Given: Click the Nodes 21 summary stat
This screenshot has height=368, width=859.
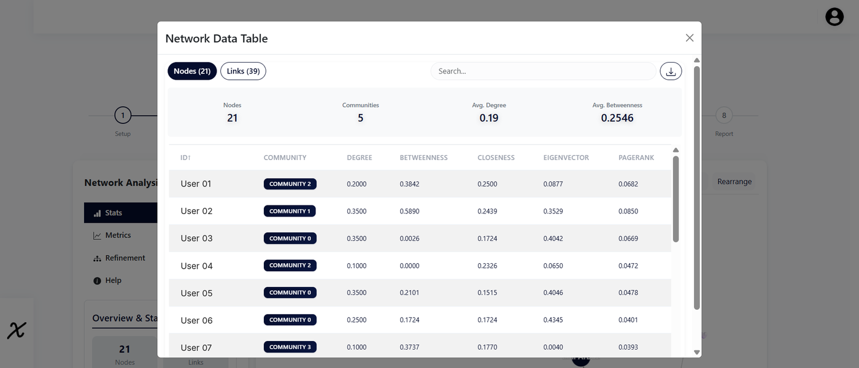Looking at the screenshot, I should tap(233, 112).
